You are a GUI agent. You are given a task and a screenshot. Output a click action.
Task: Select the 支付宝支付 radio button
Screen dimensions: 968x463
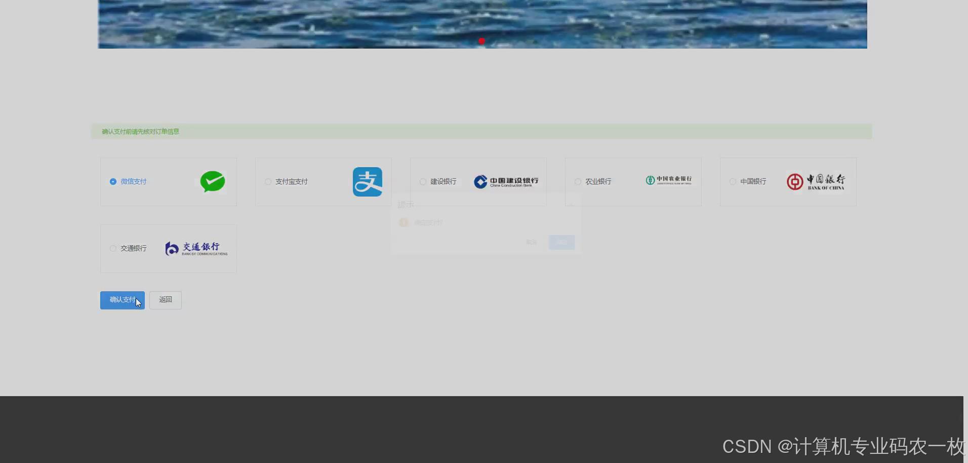pyautogui.click(x=268, y=181)
